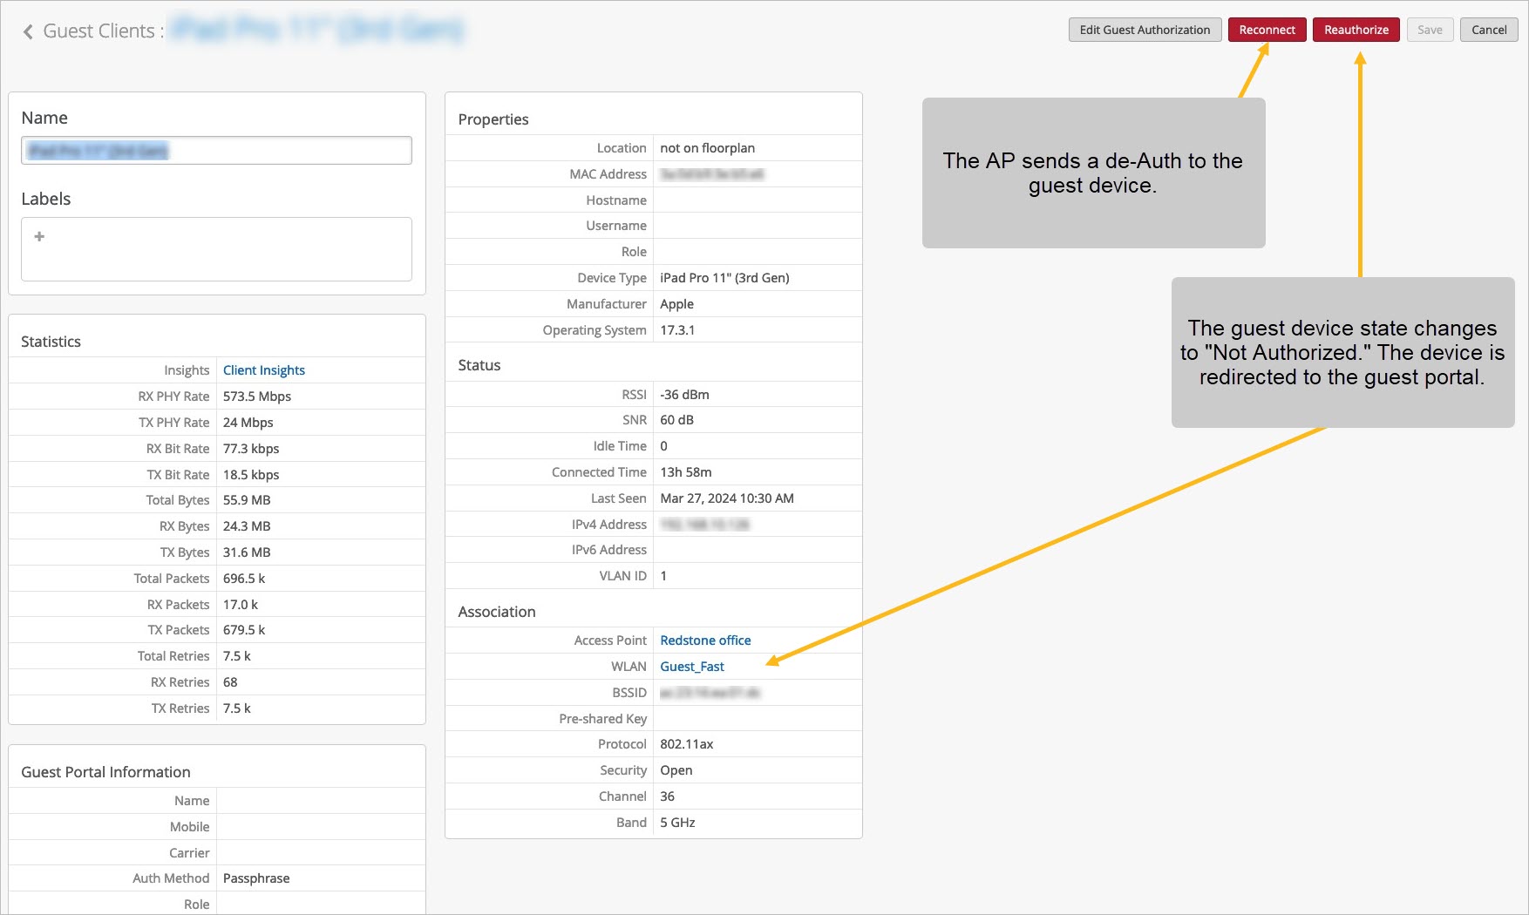The image size is (1529, 915).
Task: Select the Guest Clients breadcrumb text
Action: coord(99,31)
